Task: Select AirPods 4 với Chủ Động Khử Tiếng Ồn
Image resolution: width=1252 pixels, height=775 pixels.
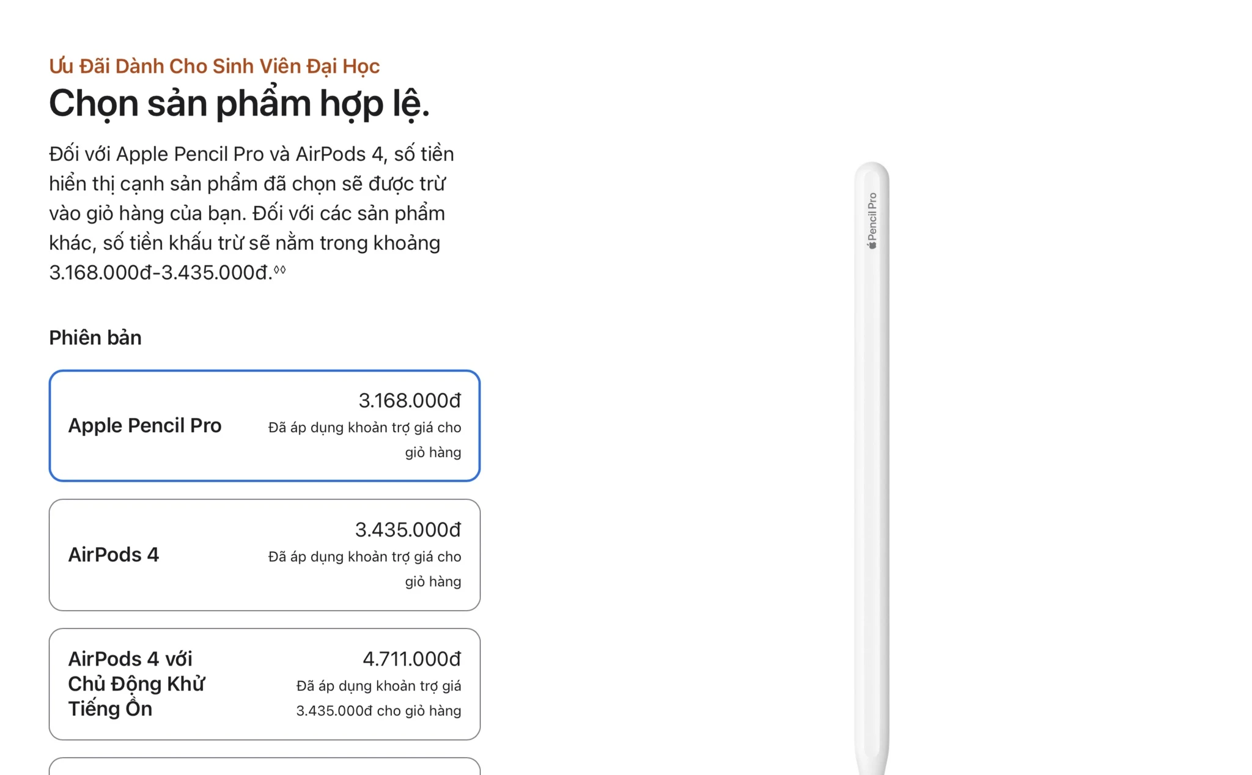Action: [264, 684]
